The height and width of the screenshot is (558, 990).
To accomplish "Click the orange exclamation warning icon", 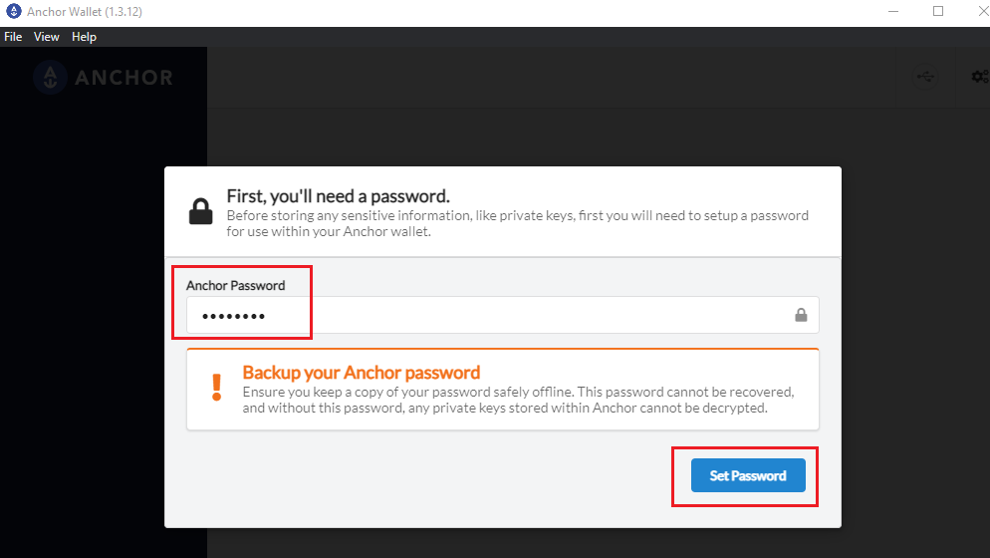I will pyautogui.click(x=216, y=388).
